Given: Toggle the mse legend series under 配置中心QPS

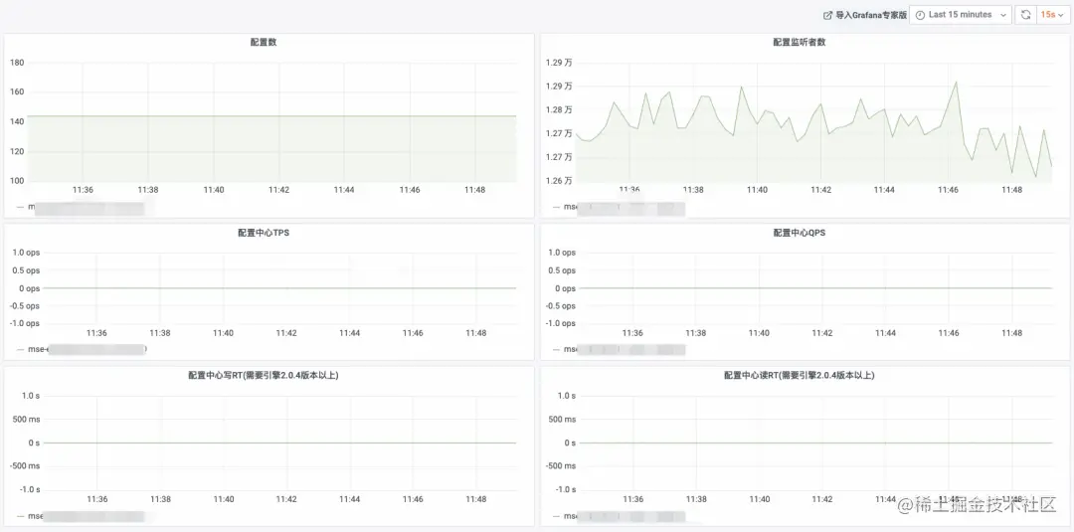Looking at the screenshot, I should click(x=619, y=349).
